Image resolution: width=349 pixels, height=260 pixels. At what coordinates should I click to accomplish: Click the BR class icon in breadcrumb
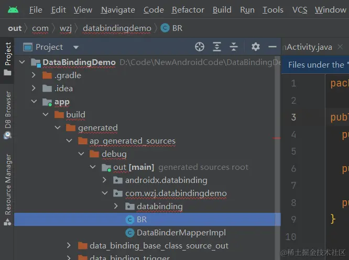(x=165, y=28)
